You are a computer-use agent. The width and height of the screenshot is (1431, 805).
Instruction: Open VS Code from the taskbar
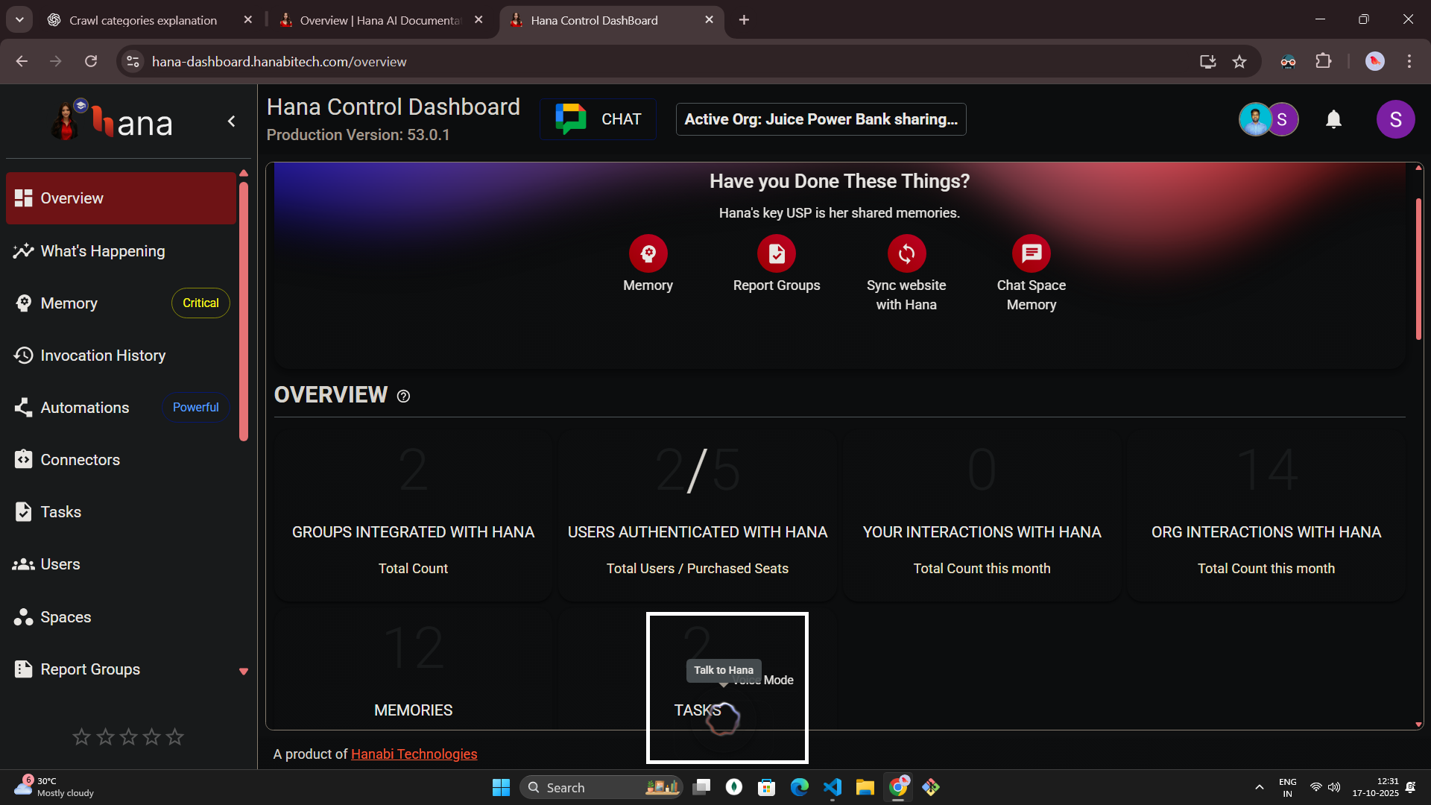[x=832, y=787]
